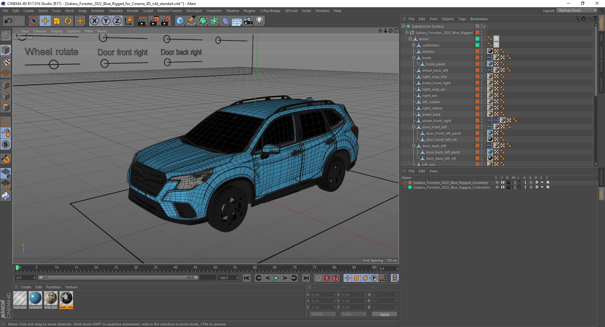This screenshot has width=605, height=327.
Task: Open the MoGraph menu
Action: (194, 11)
